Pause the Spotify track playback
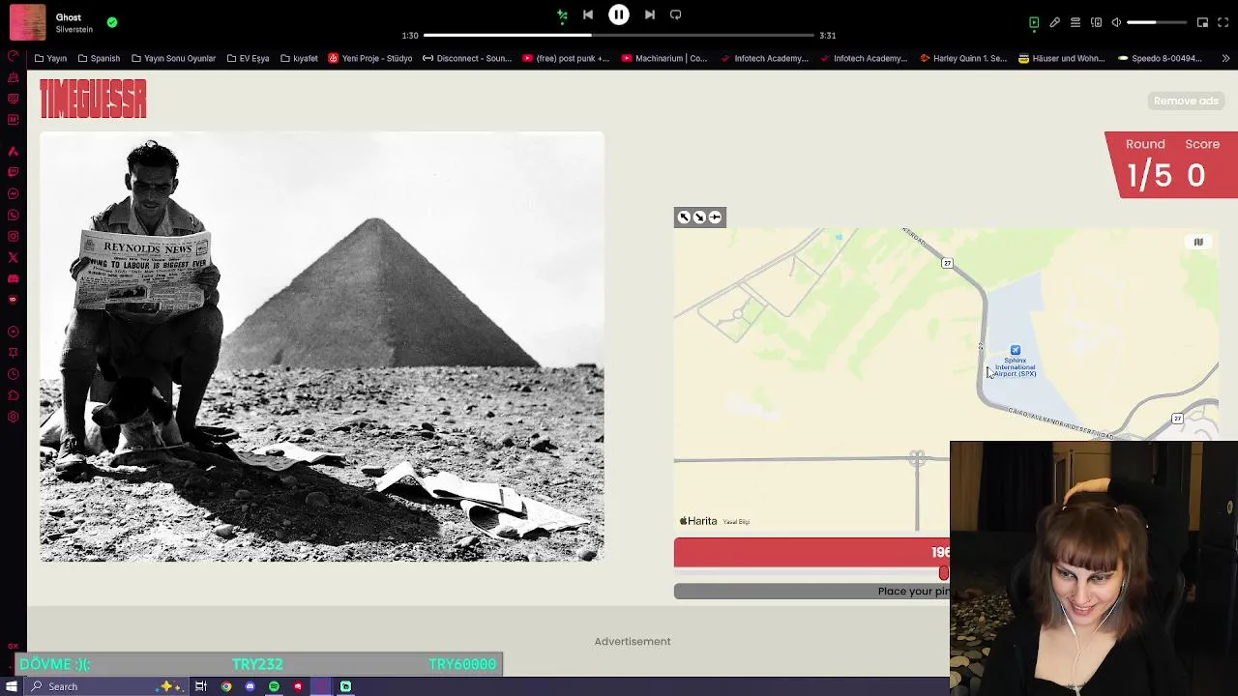Screen dimensions: 1238x696 tap(619, 14)
